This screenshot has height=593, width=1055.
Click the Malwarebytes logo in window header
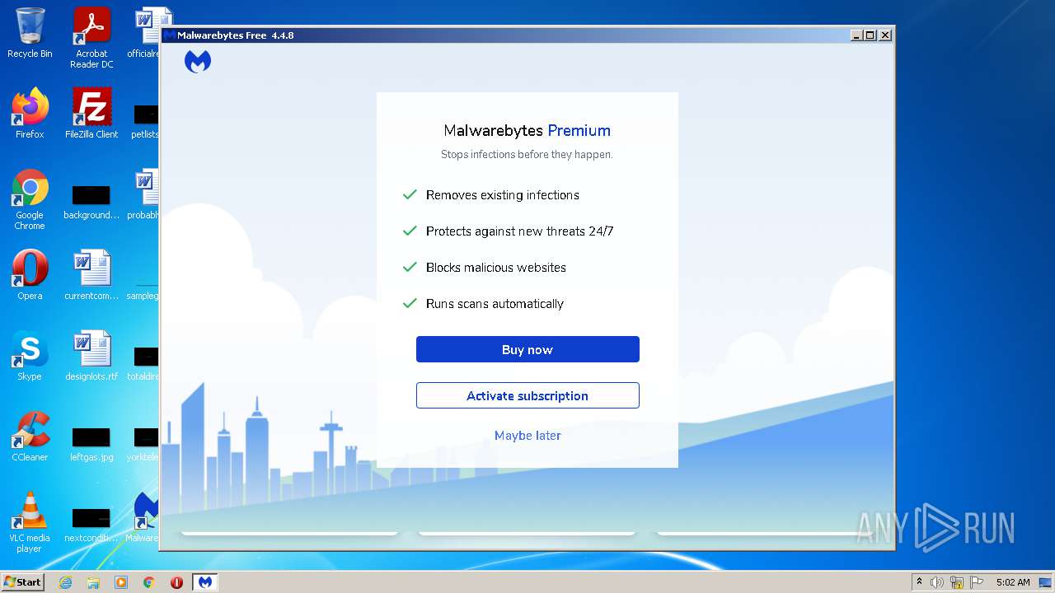(x=198, y=62)
